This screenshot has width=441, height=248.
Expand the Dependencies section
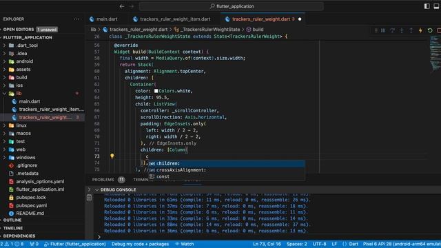point(19,236)
